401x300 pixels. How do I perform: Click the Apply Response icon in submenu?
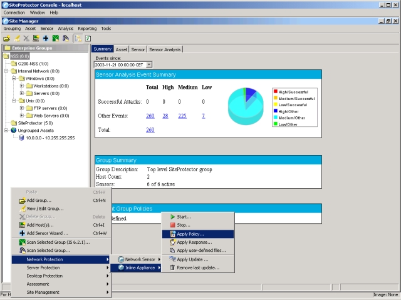click(x=173, y=242)
